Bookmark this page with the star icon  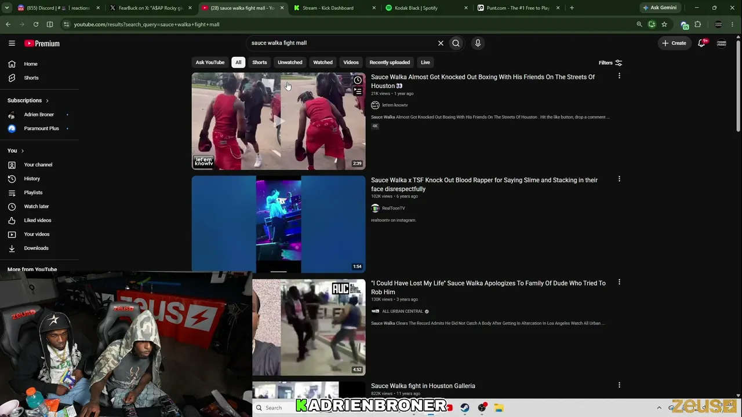tap(664, 24)
